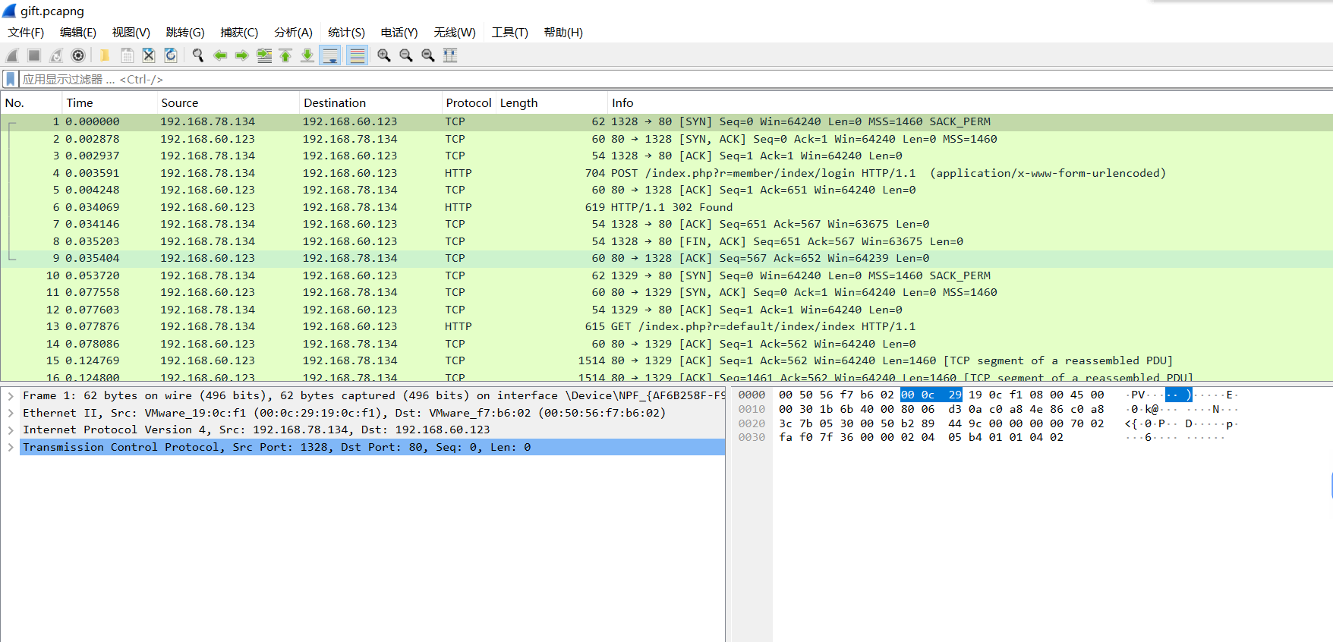Screen dimensions: 1333x642
Task: Select packet 8 FIN, ACK row
Action: 666,241
